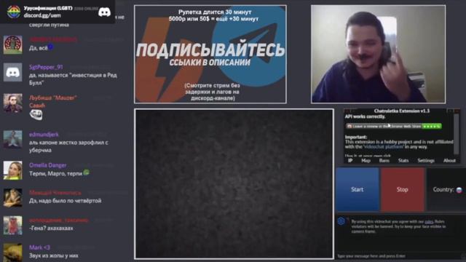Click the Discord logo in the top banner
This screenshot has width=466, height=262.
pyautogui.click(x=104, y=12)
